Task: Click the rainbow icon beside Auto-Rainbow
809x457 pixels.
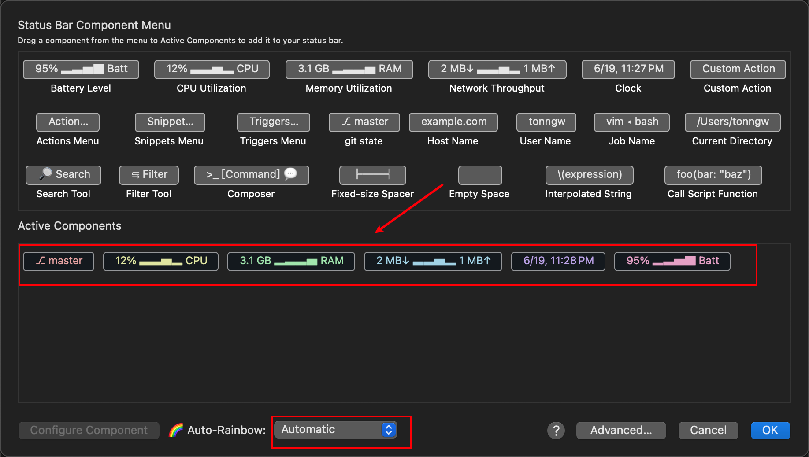Action: pos(176,430)
